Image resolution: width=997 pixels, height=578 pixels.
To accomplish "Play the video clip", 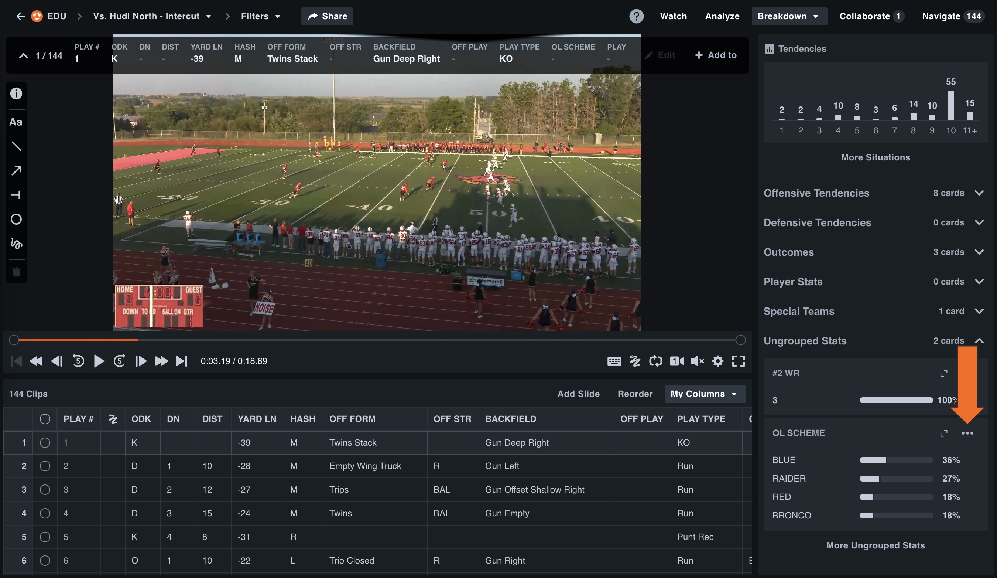I will (99, 361).
